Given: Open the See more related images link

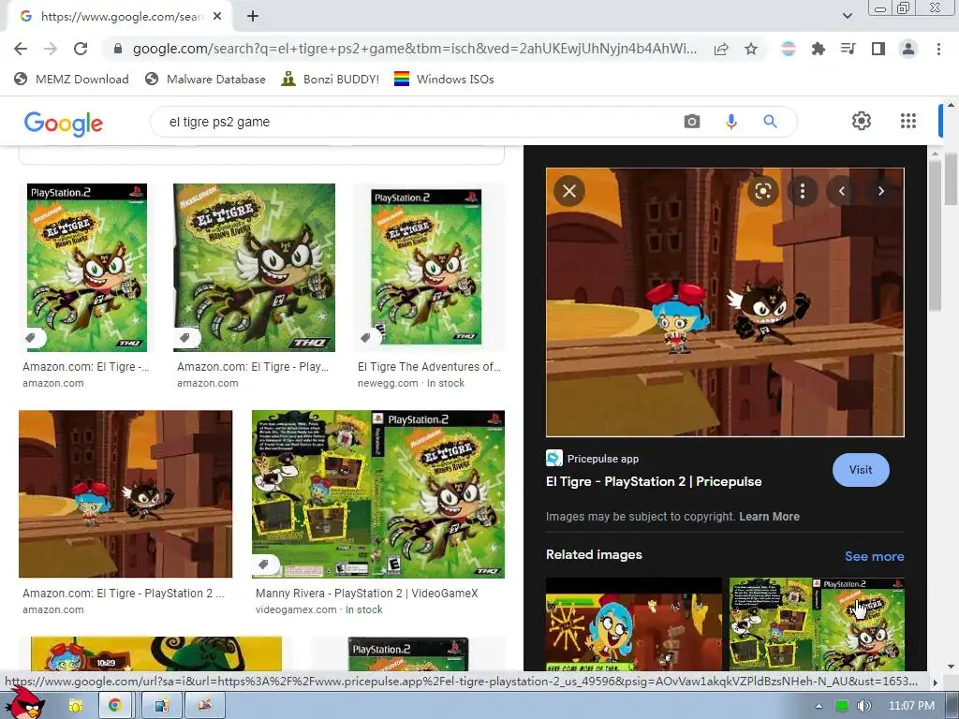Looking at the screenshot, I should [874, 556].
